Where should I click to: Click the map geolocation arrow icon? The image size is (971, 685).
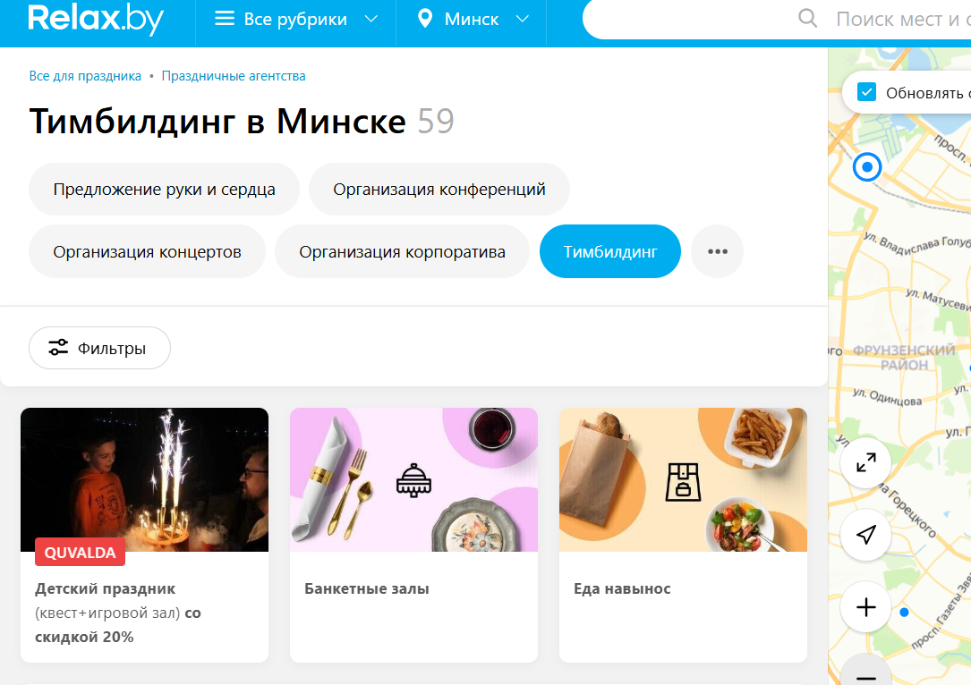click(x=865, y=535)
